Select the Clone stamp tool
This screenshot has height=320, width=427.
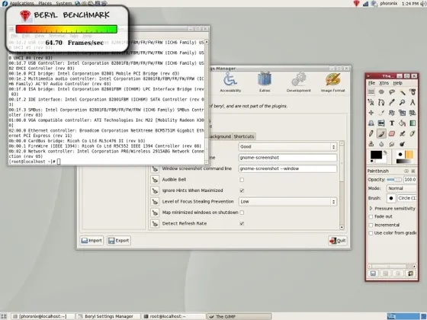point(371,144)
